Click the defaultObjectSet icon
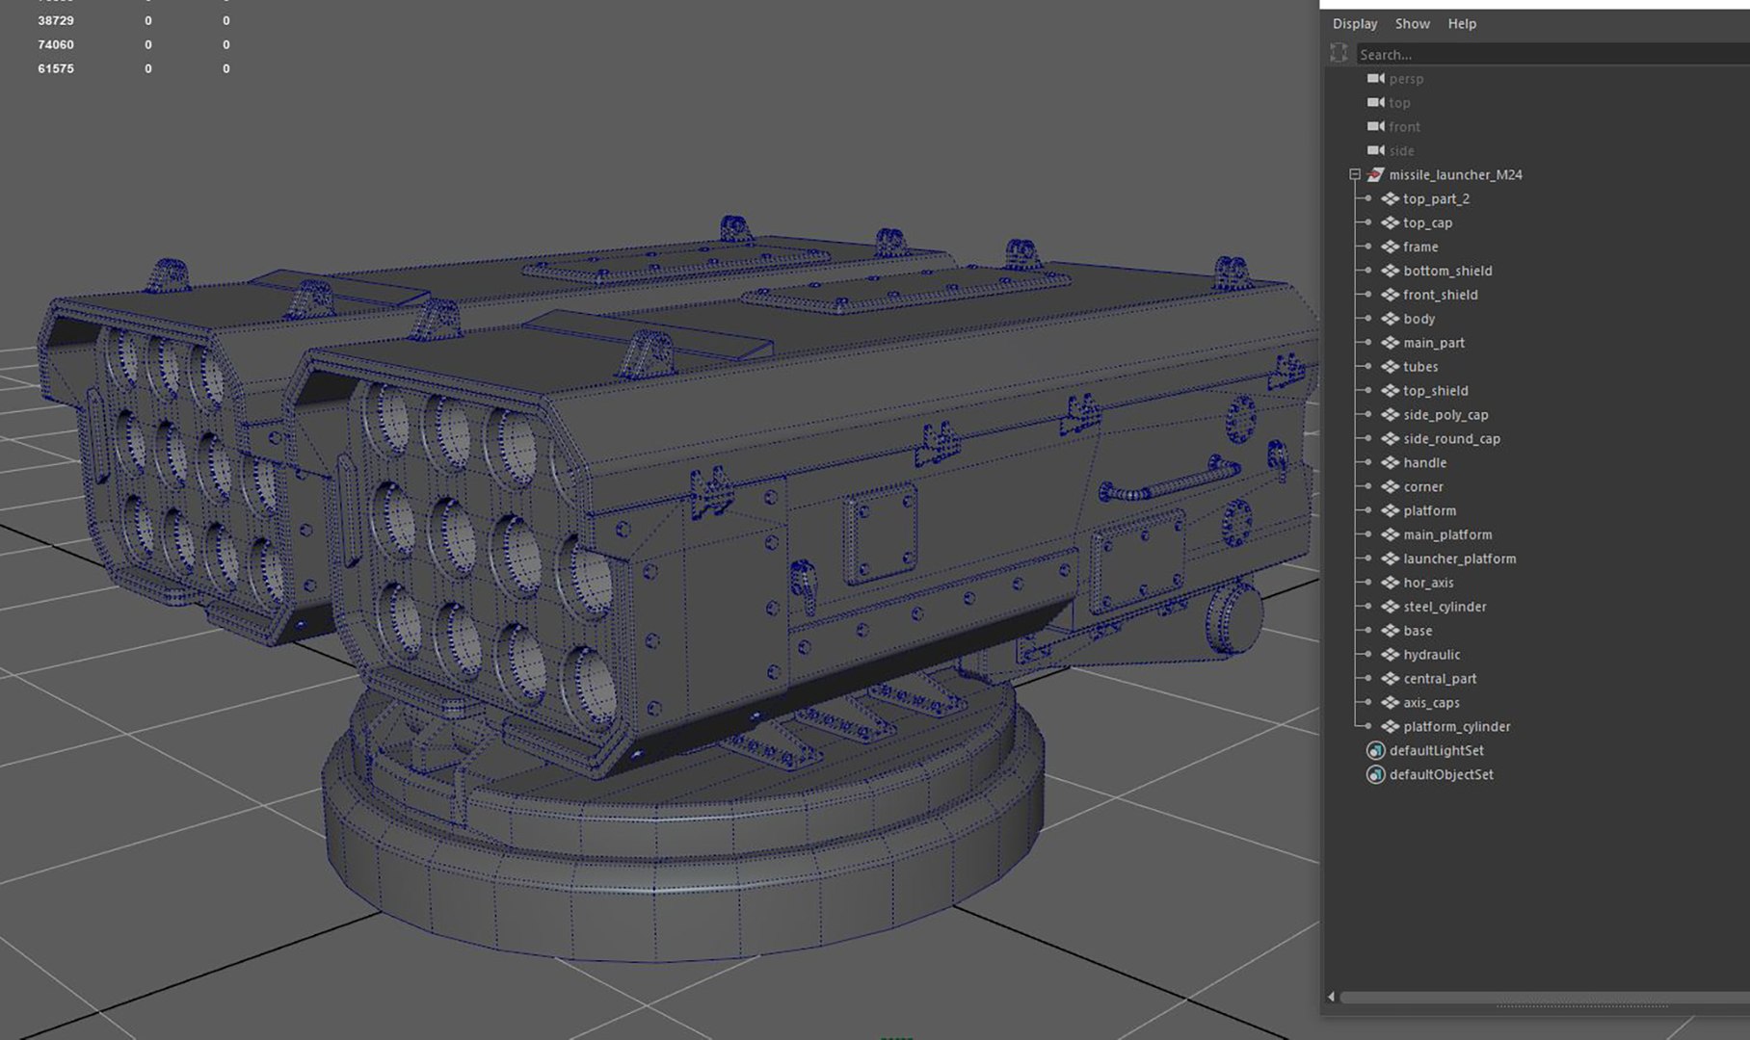1750x1040 pixels. coord(1375,774)
